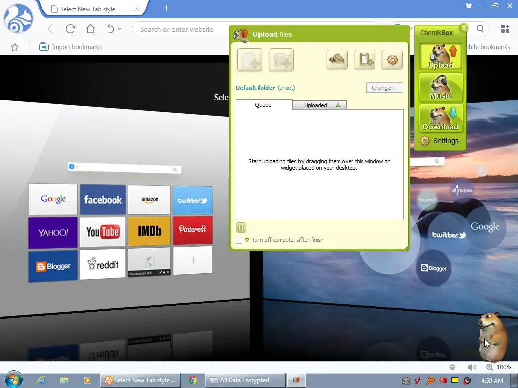Open Music in ChomikBox panel
Viewport: 518px width, 388px height.
point(441,87)
